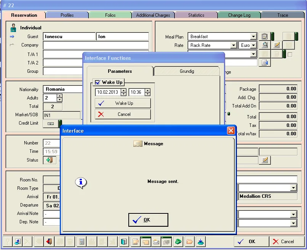Click the rate grid edit pencil icon
307x250 pixels.
tap(277, 45)
